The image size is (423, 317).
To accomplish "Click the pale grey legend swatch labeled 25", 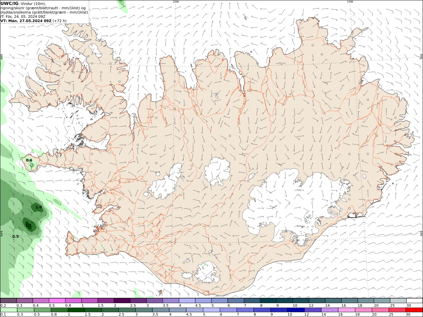I will 398,301.
